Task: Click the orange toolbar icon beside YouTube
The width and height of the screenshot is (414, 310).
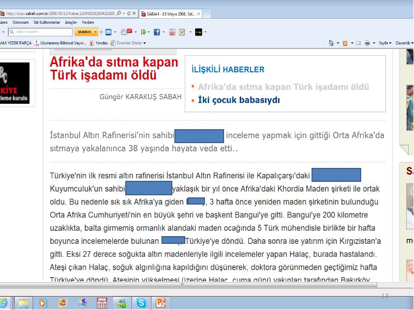Action: click(x=182, y=32)
